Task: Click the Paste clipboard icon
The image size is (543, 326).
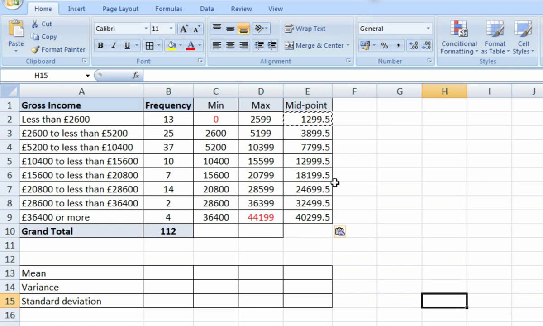Action: (x=16, y=29)
